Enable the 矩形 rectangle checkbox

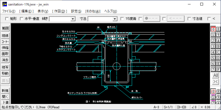point(7,19)
